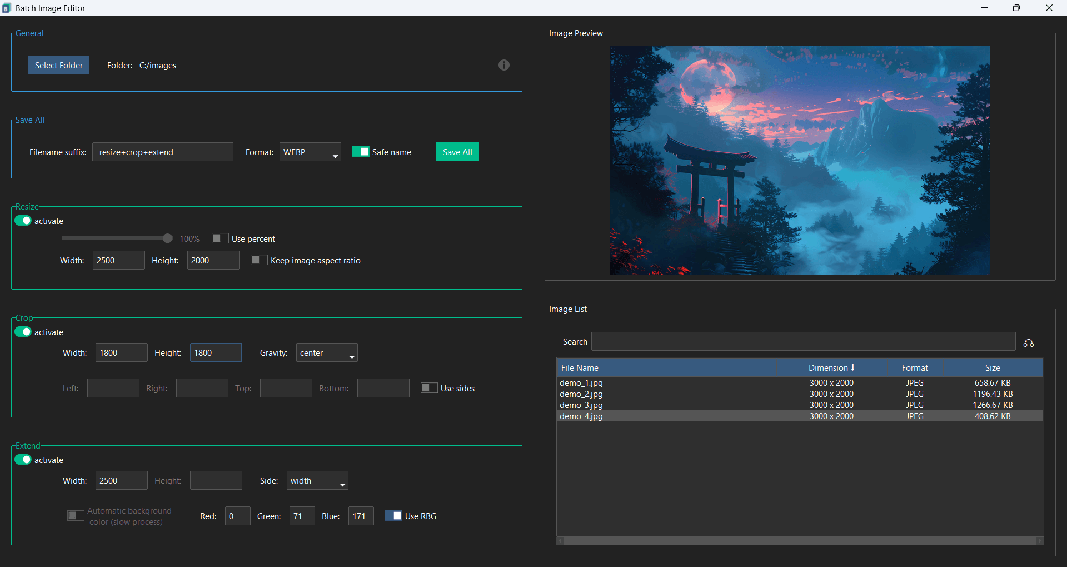
Task: Click the Crop Width field 1800
Action: [122, 352]
